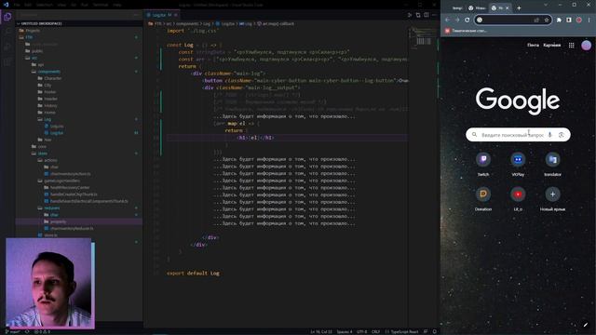This screenshot has width=596, height=335.
Task: Collapse the reducers folder in explorer
Action: tap(52, 208)
